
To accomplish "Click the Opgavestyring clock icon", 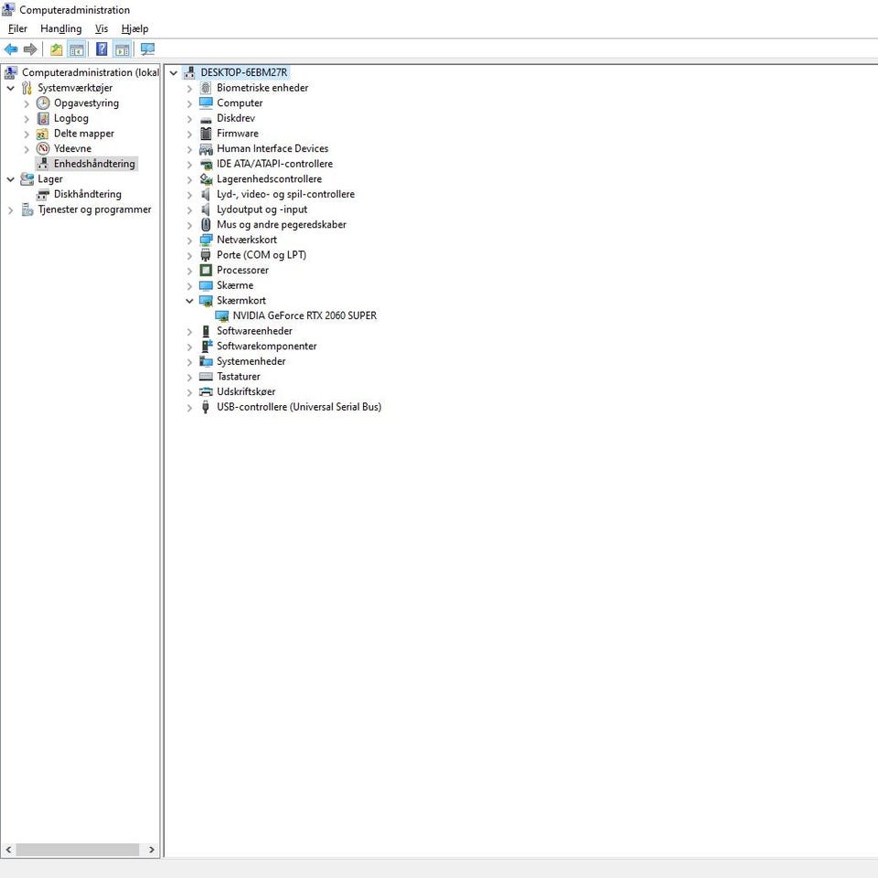I will [x=43, y=103].
